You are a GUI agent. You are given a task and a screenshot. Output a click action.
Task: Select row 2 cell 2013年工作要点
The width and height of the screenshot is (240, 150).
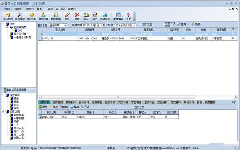tap(149, 39)
